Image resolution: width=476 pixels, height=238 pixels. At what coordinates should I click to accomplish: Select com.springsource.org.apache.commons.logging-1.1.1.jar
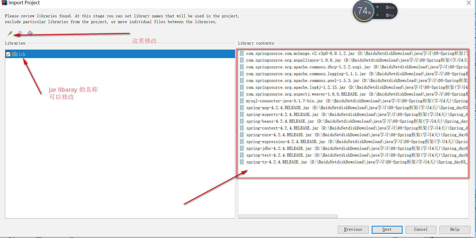coord(353,74)
